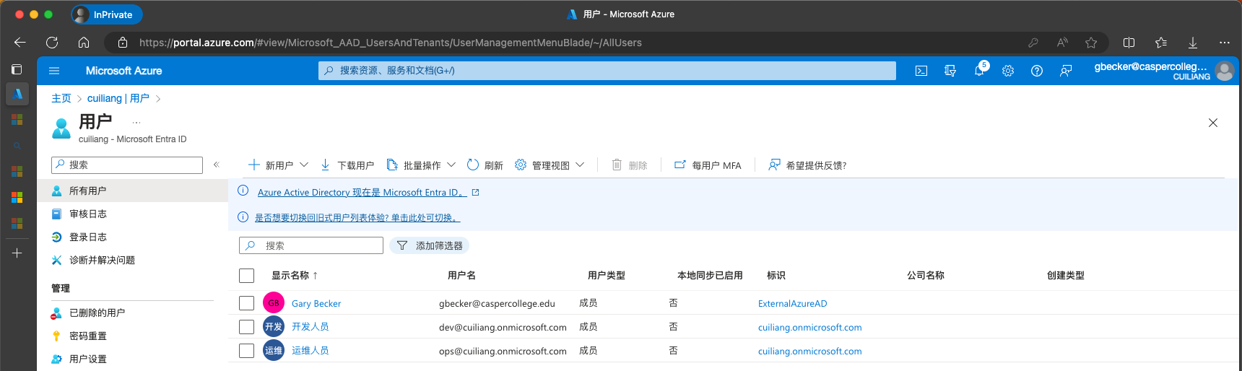The image size is (1242, 371).
Task: Expand the 新用户 dropdown
Action: click(x=304, y=165)
